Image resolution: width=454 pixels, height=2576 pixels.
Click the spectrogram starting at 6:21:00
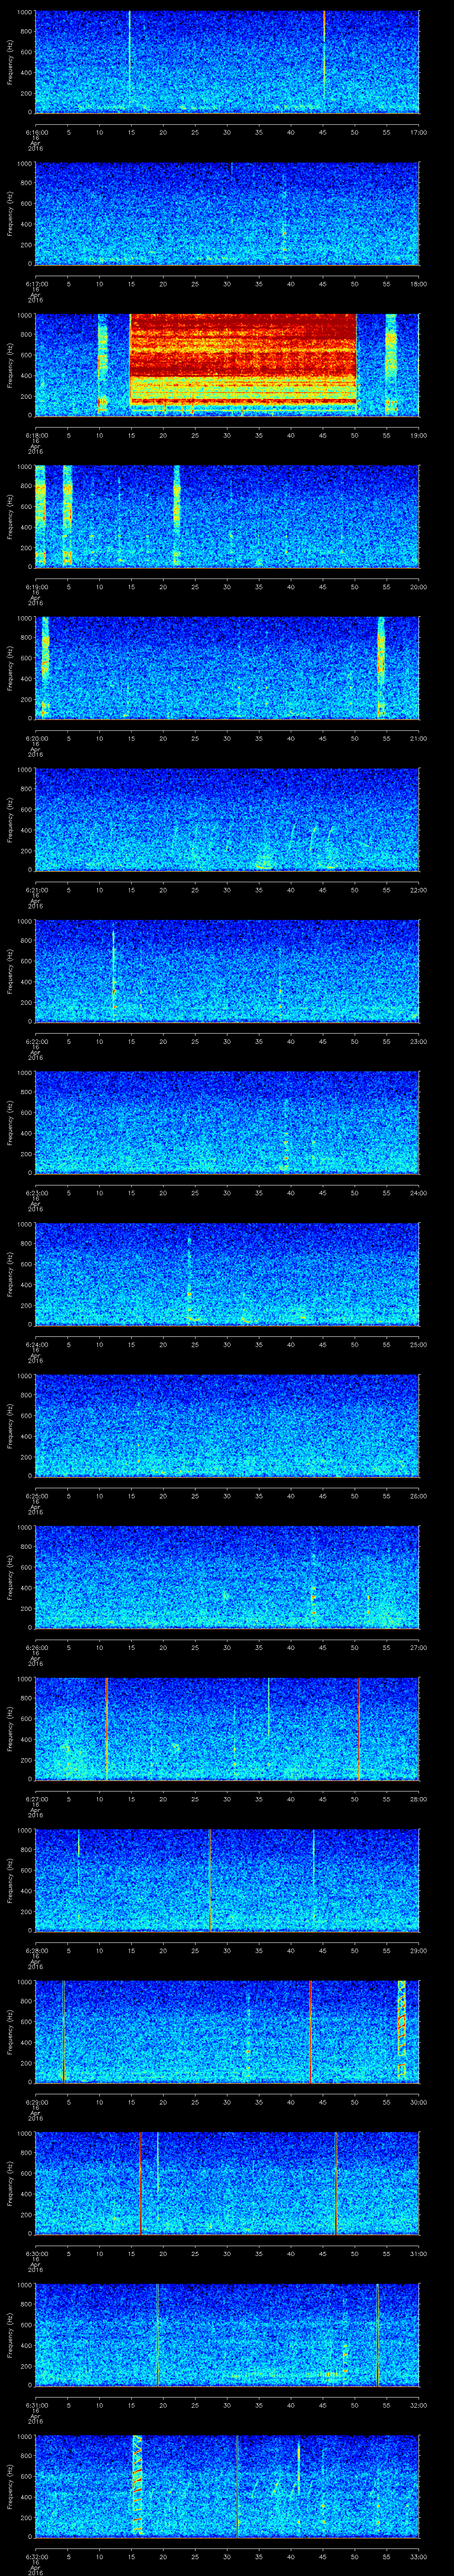[227, 819]
